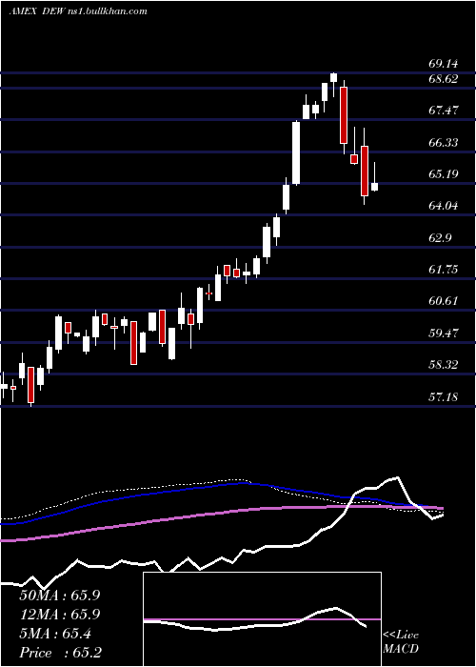The height and width of the screenshot is (667, 476).
Task: Click the AMEX DEW chart title
Action: coord(78,11)
